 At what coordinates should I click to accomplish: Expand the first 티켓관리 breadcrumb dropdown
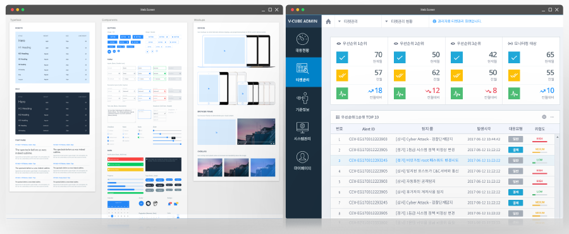(340, 22)
